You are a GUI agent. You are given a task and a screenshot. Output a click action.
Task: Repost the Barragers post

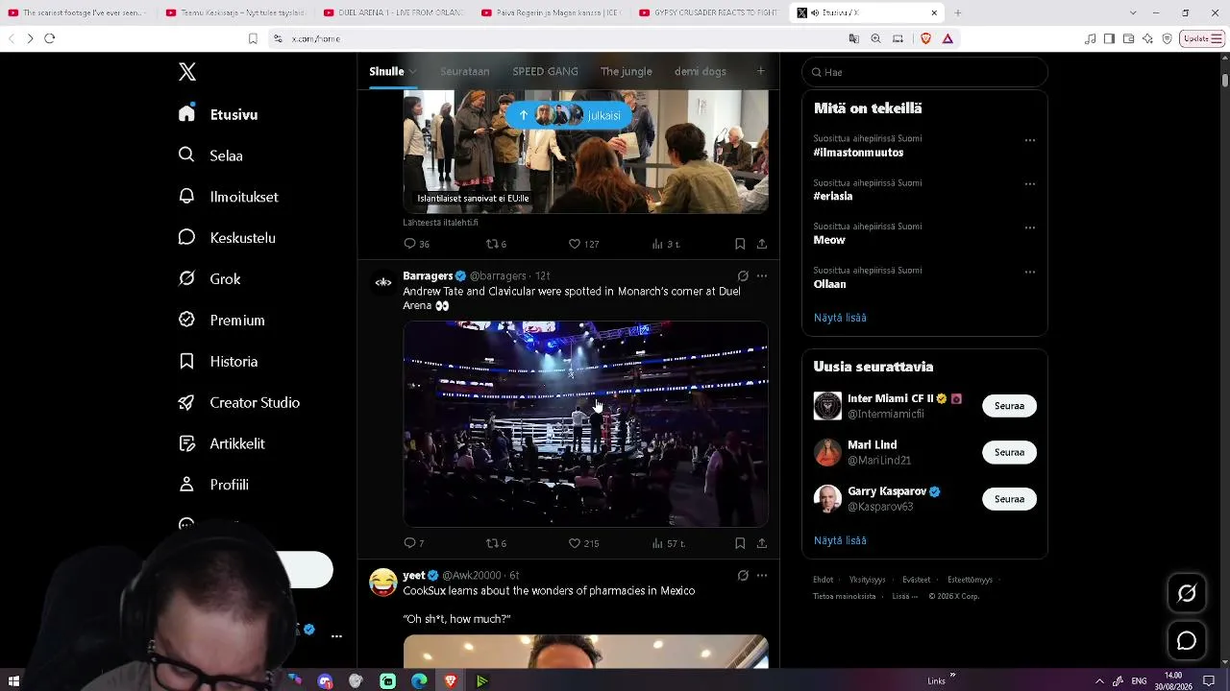coord(496,543)
